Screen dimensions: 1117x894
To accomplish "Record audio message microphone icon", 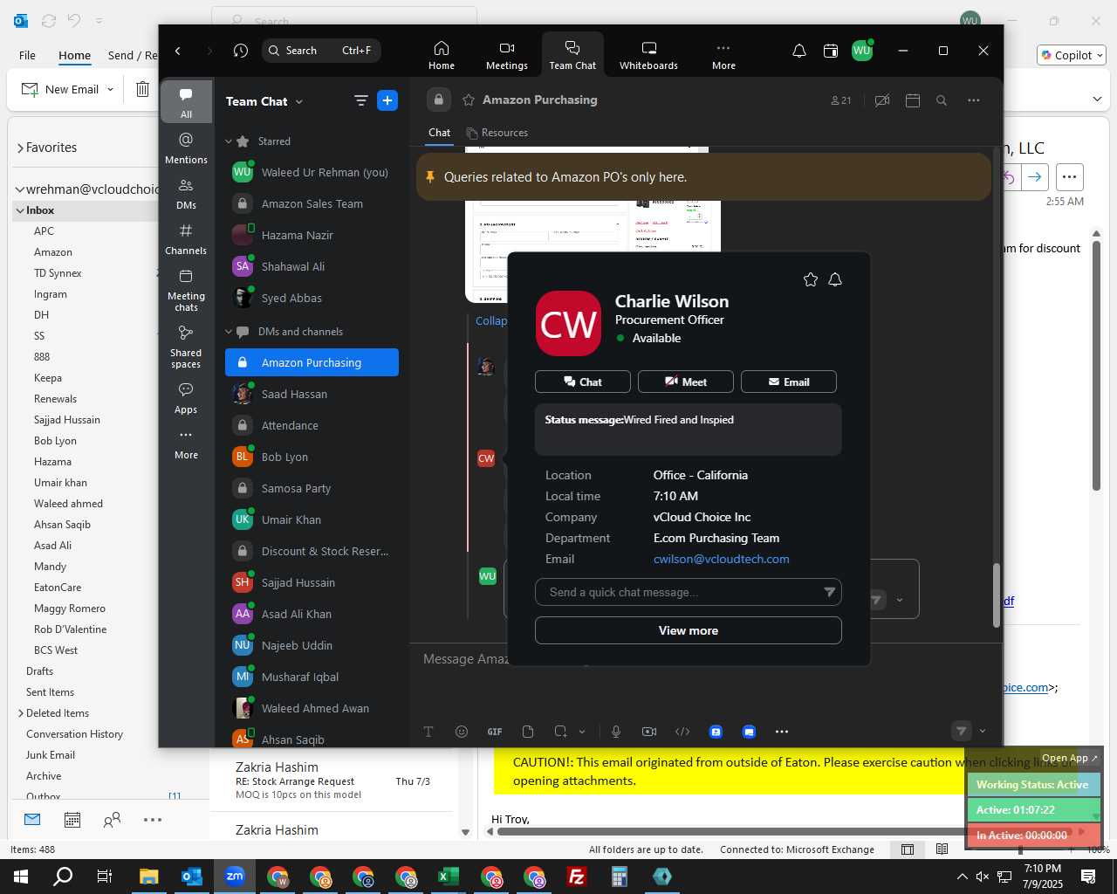I will [616, 732].
